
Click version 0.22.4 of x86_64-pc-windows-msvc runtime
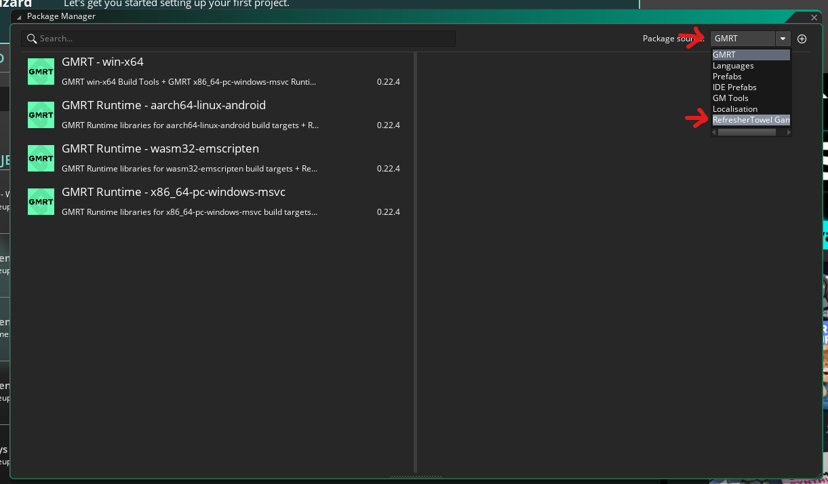pyautogui.click(x=389, y=212)
